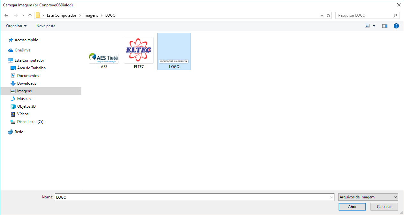Open Vídeos in sidebar
The height and width of the screenshot is (215, 404).
click(23, 114)
